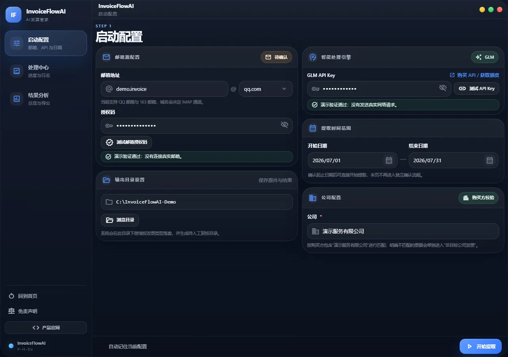508x357 pixels.
Task: Click the GLM engine badge
Action: pyautogui.click(x=485, y=57)
